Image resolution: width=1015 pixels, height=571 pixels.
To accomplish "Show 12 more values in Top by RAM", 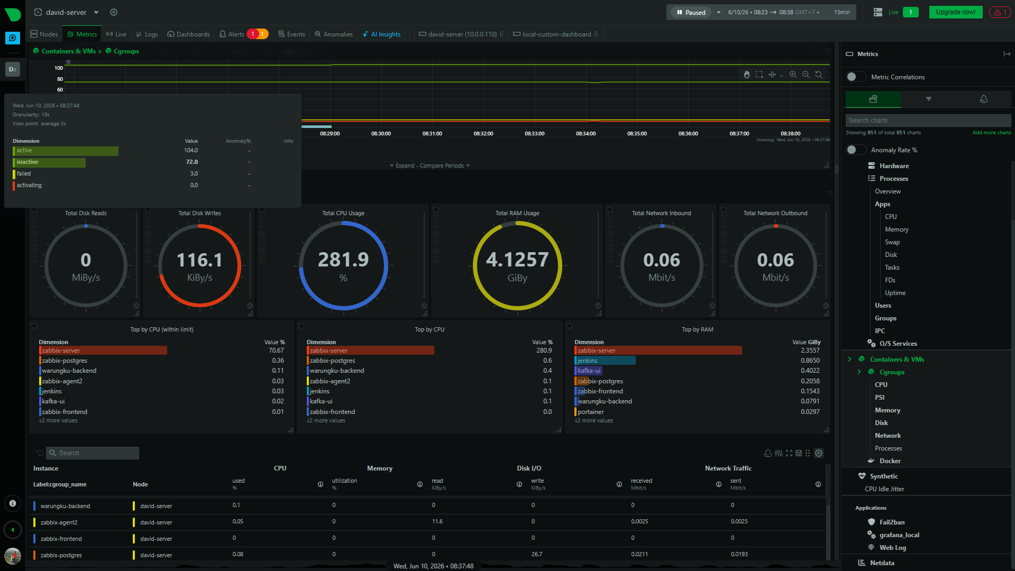I will (594, 421).
